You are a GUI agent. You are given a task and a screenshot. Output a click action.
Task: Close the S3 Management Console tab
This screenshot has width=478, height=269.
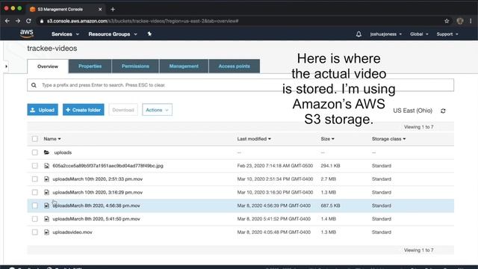click(100, 9)
